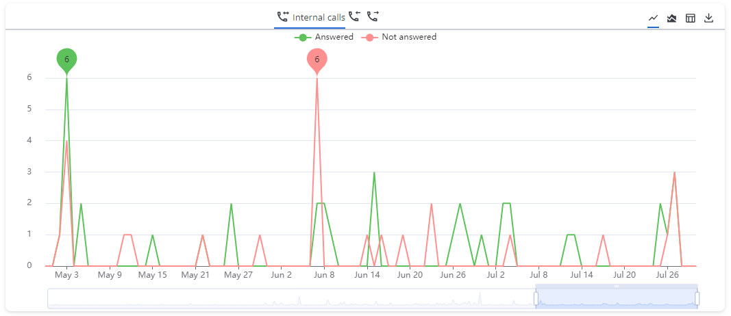Toggle the Not answered legend series

(x=408, y=37)
